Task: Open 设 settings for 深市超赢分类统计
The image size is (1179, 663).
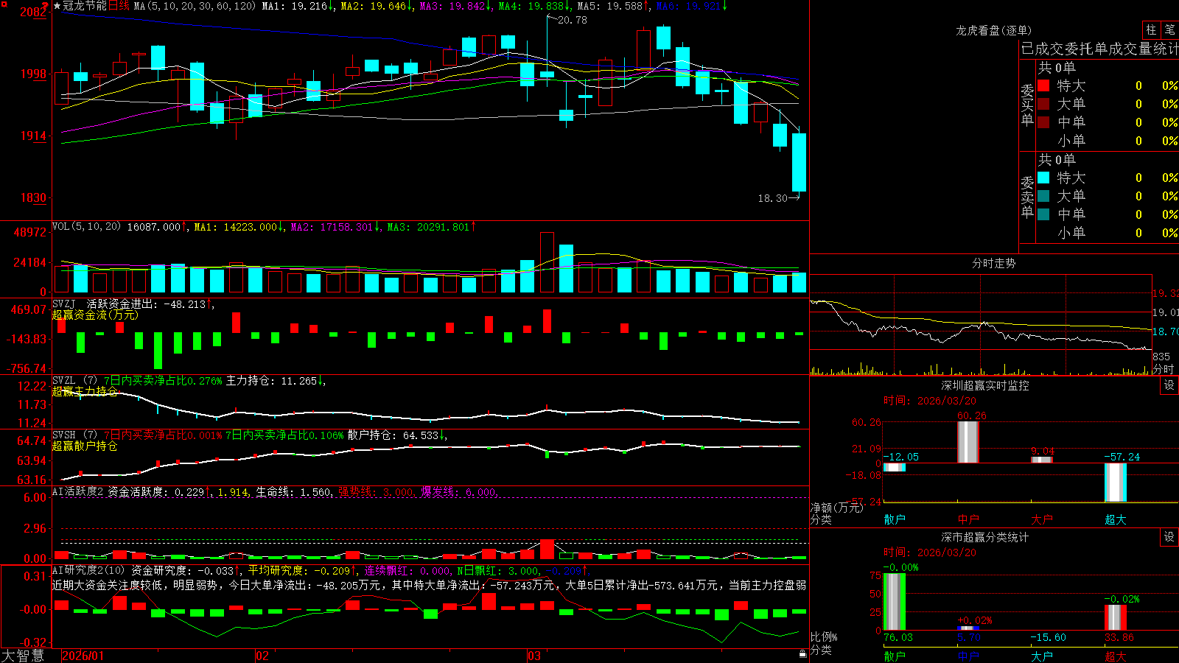Action: coord(1169,537)
